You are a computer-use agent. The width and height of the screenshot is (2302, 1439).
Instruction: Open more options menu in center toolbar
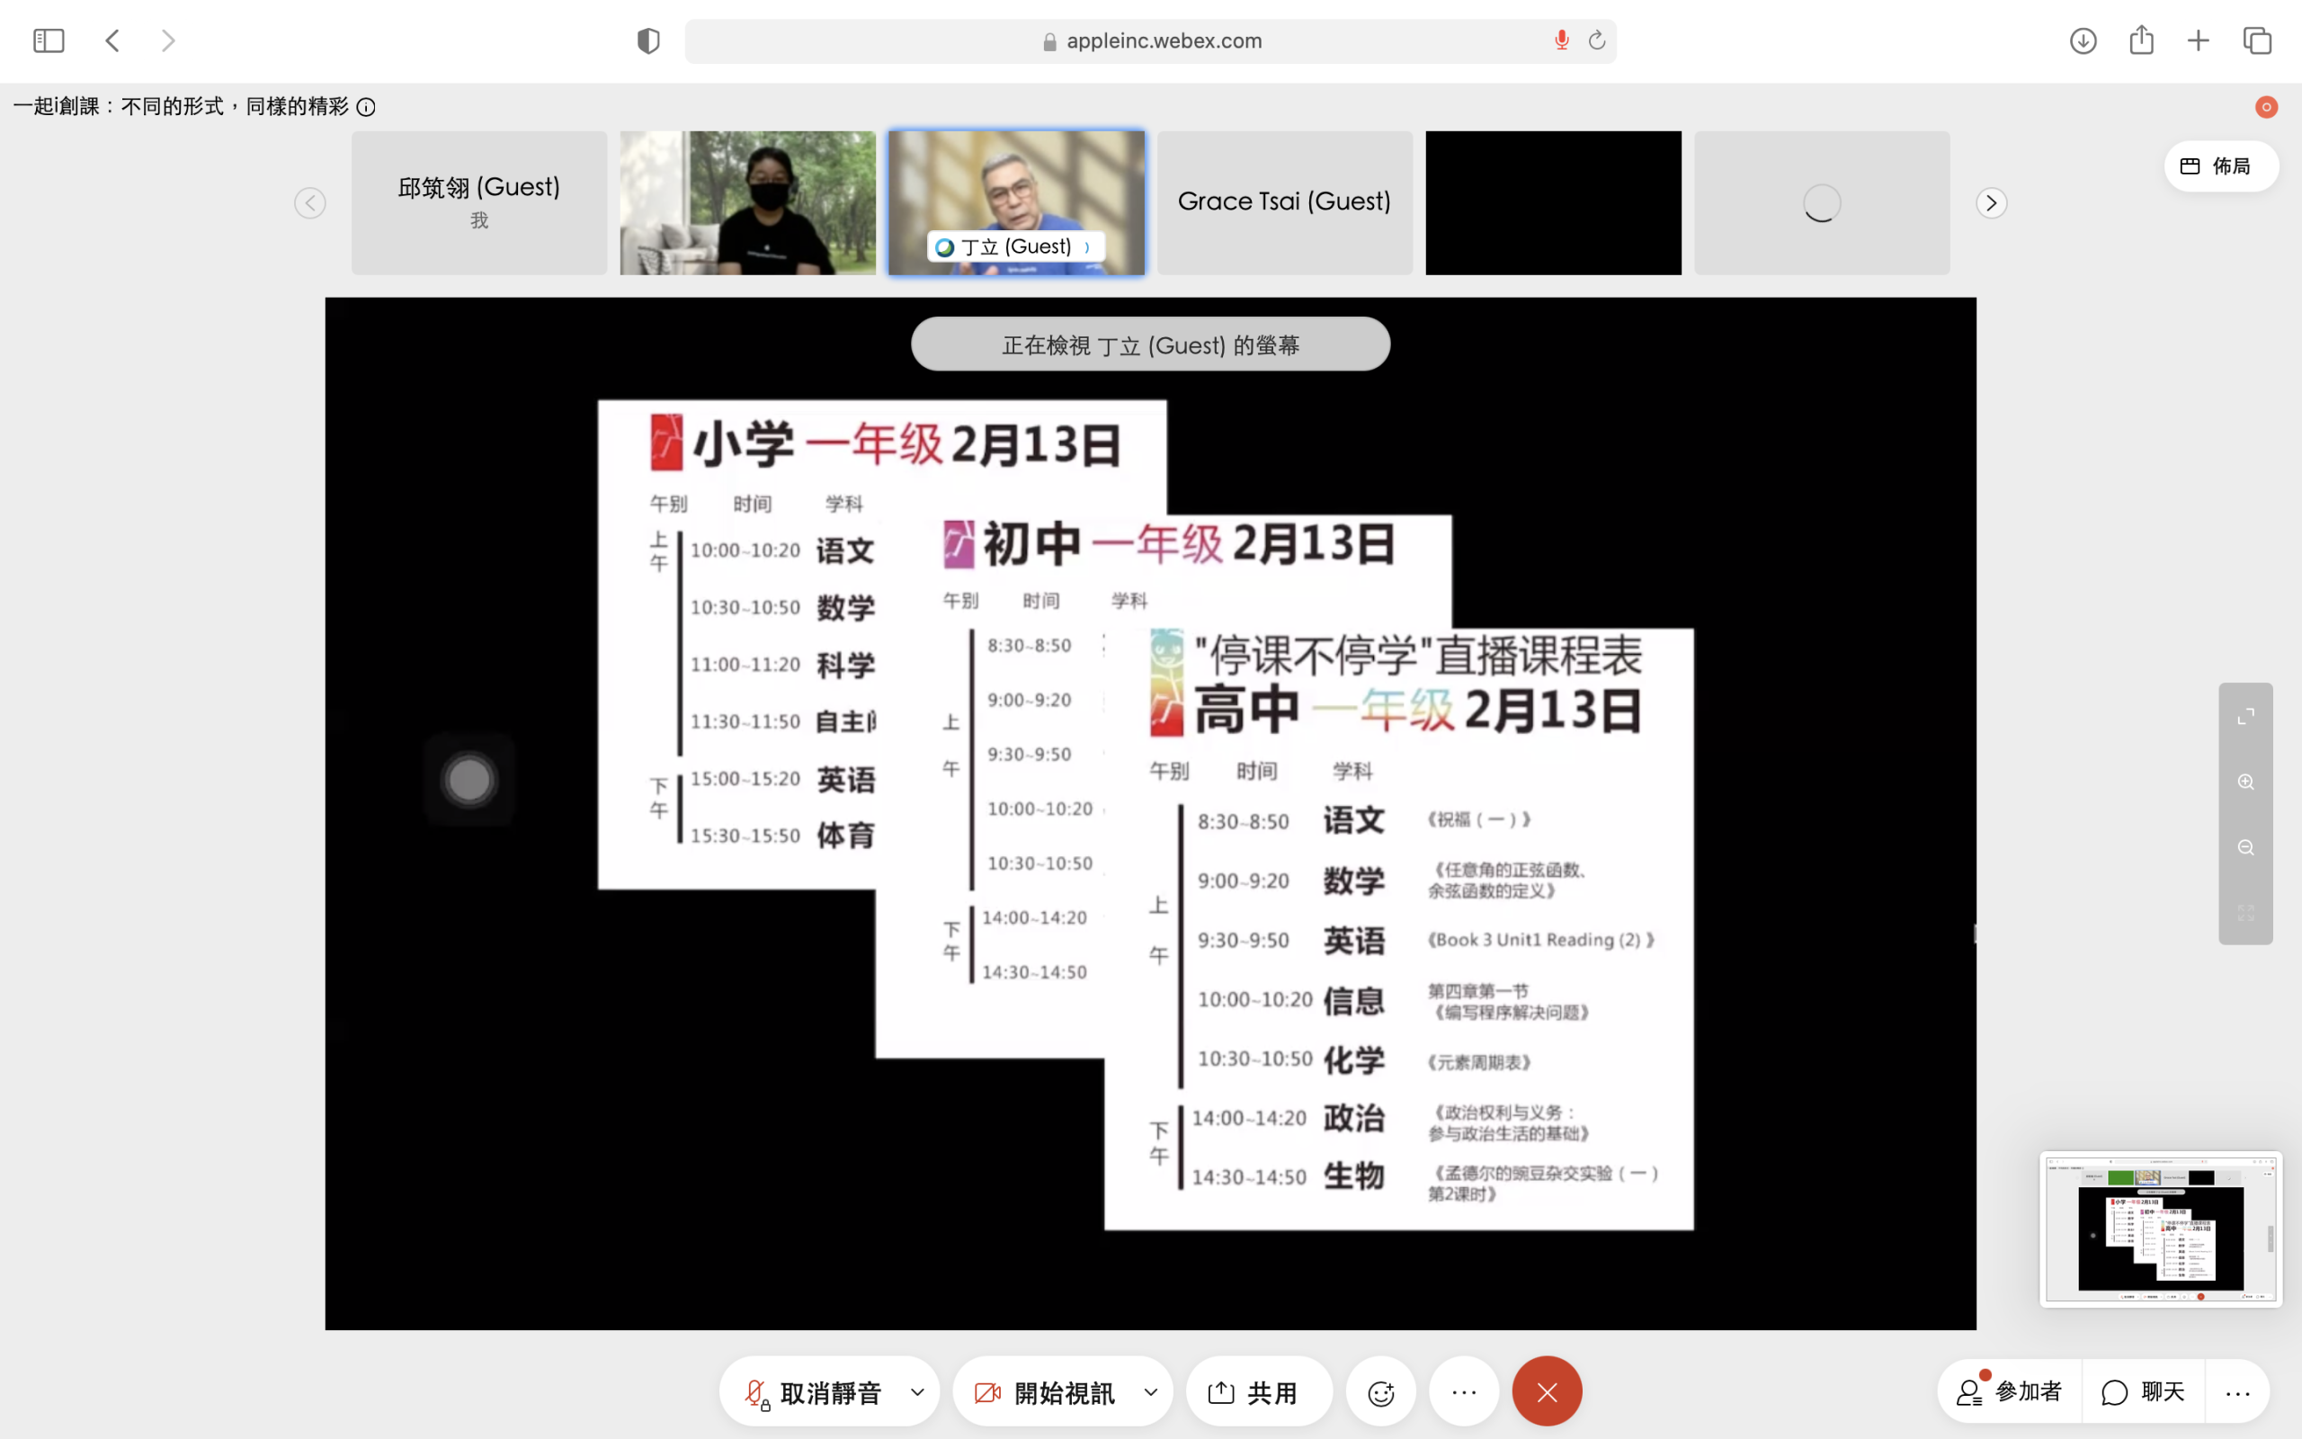1464,1392
